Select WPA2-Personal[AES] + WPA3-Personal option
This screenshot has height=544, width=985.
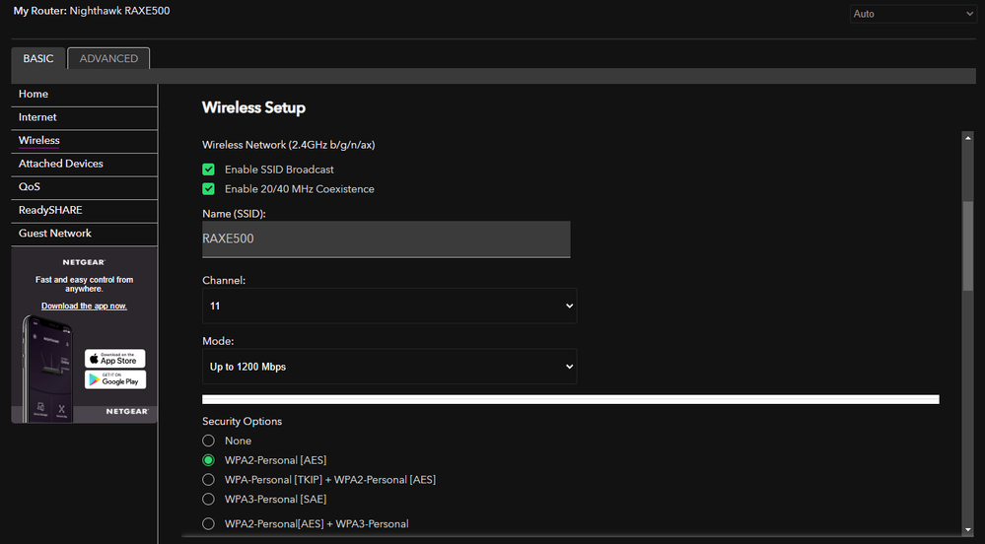click(208, 524)
